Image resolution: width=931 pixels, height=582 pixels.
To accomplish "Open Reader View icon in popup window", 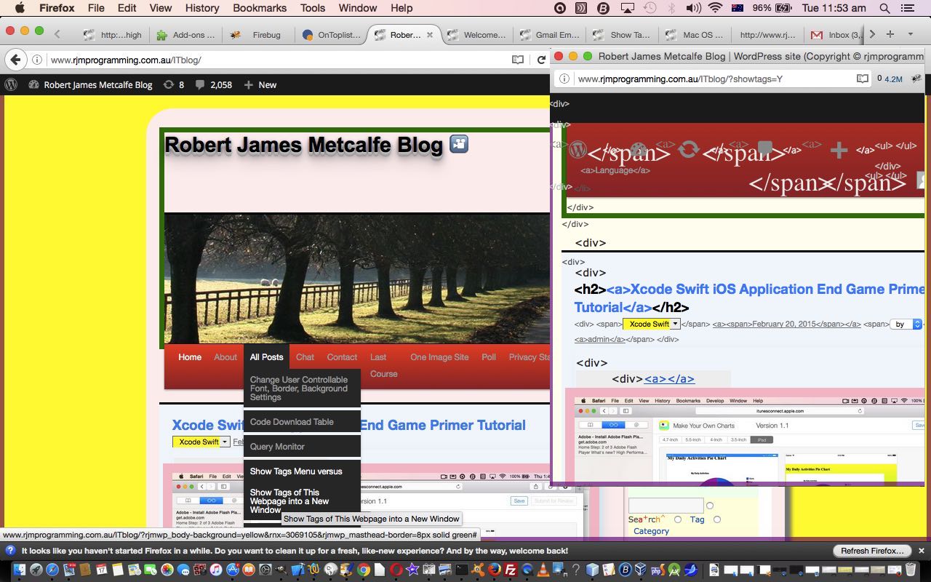I will (x=862, y=79).
